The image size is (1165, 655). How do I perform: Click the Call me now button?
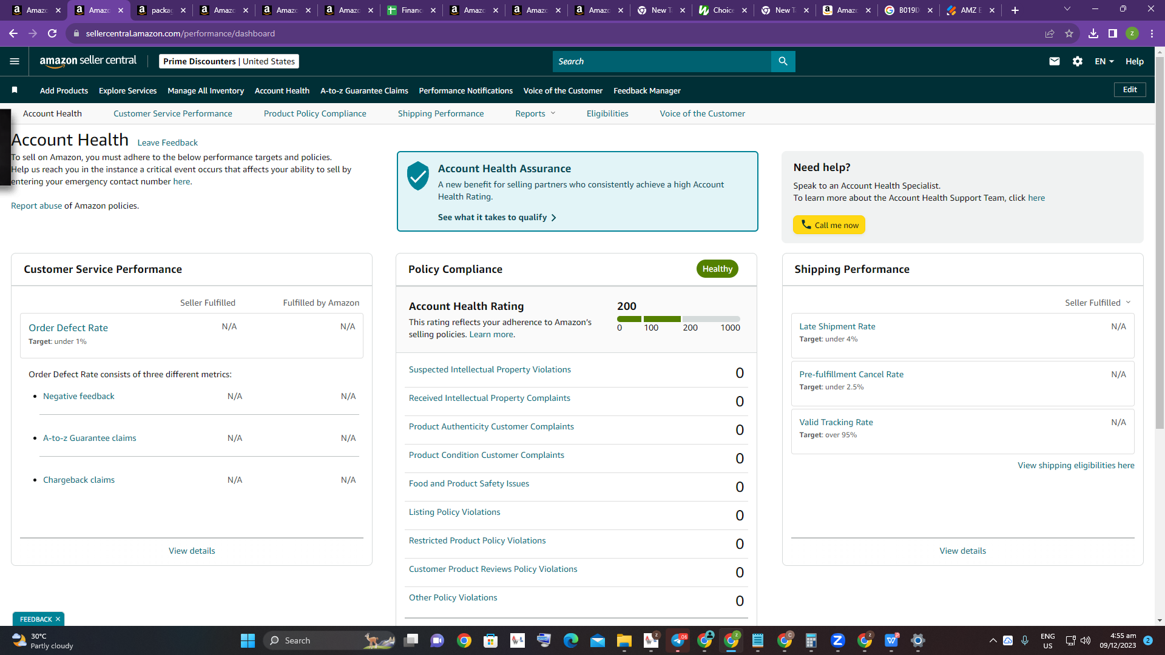coord(829,225)
